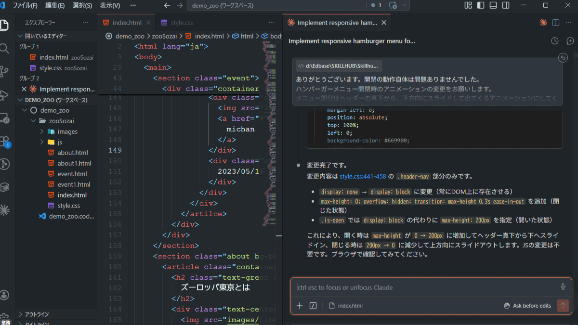Click the microphone icon in Claude input
Screen dimensions: 578x325
click(x=563, y=287)
